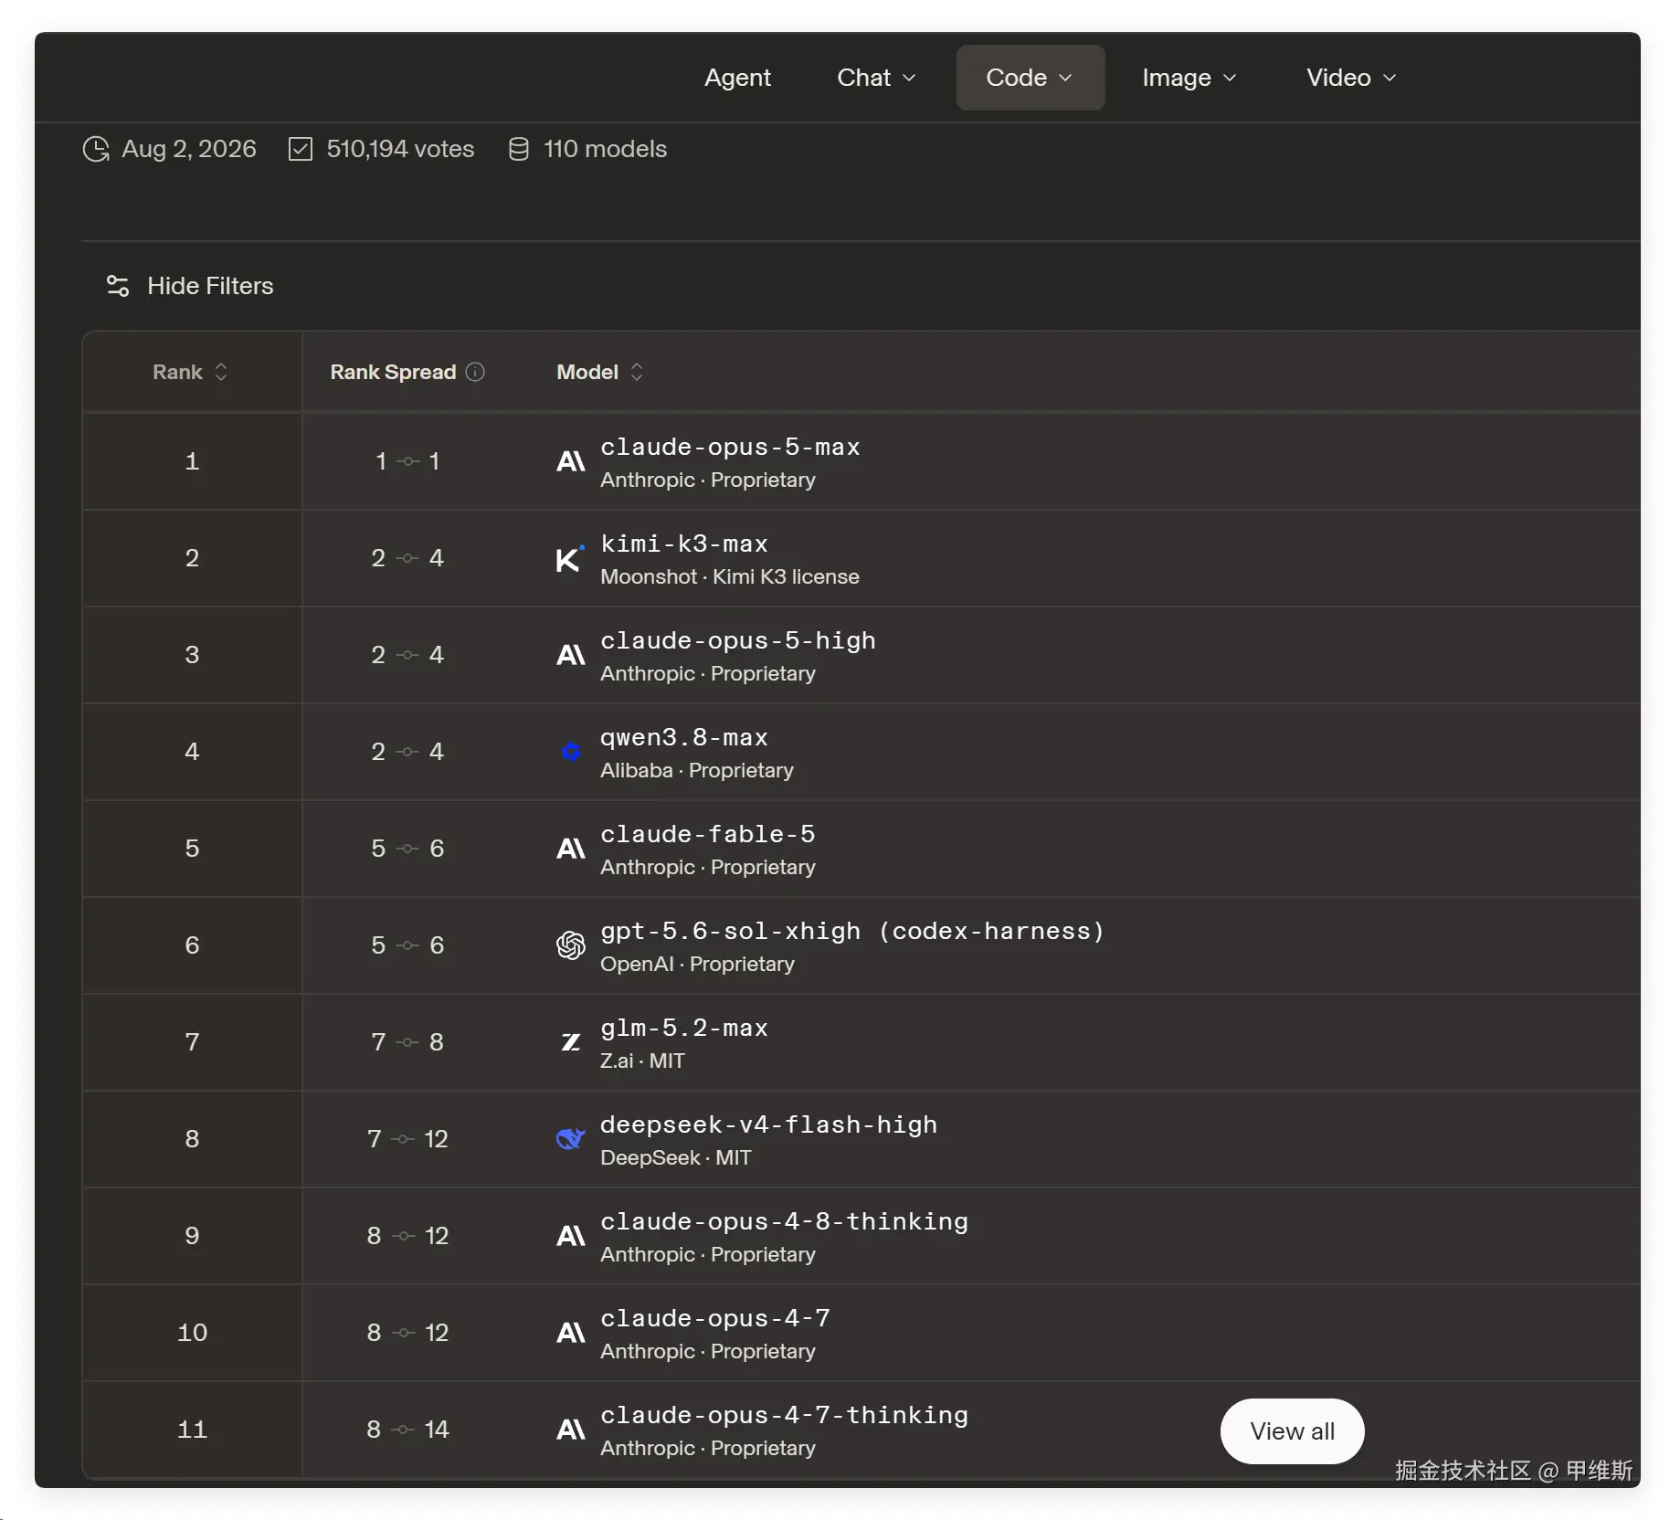
Task: Click the Rank column header
Action: (190, 372)
